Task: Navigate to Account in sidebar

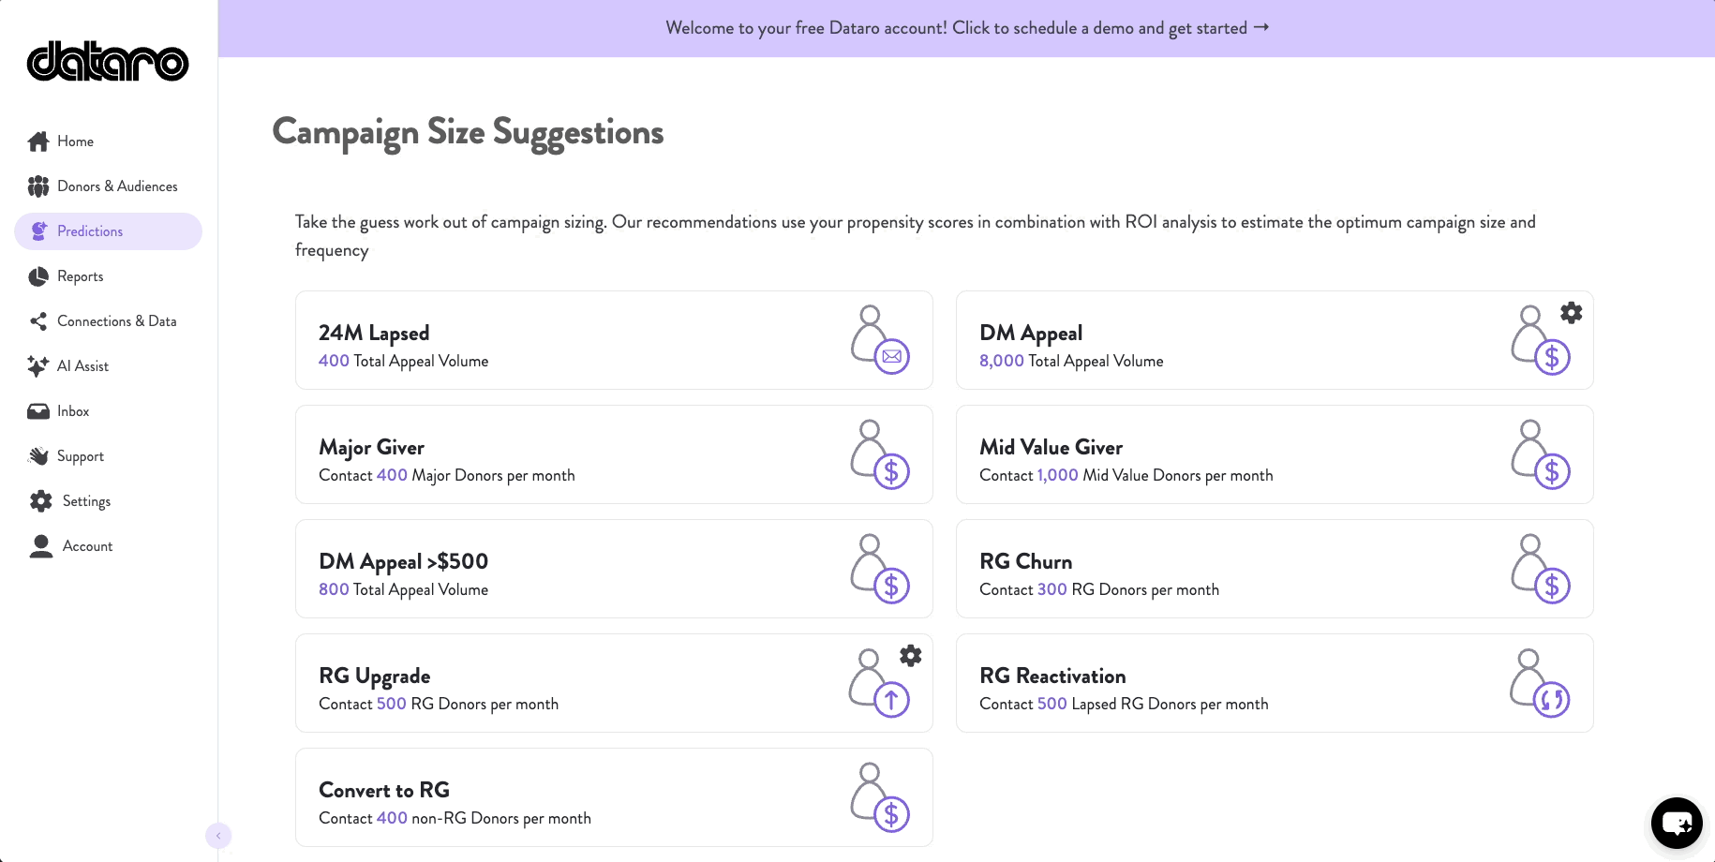Action: (x=87, y=546)
